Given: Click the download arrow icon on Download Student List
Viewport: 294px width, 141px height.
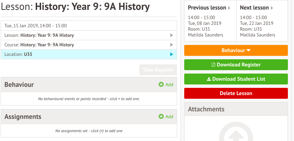Looking at the screenshot, I should (209, 79).
